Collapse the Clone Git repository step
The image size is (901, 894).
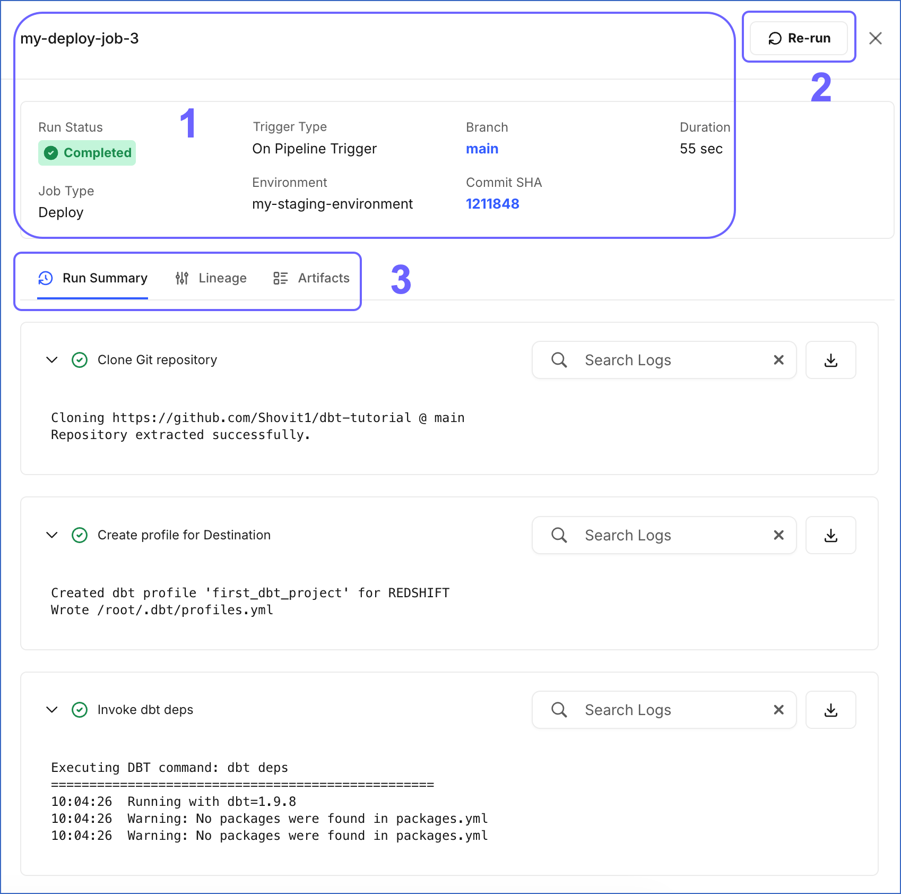click(x=52, y=360)
